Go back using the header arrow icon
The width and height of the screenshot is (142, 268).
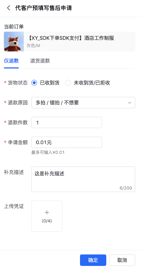tap(9, 8)
